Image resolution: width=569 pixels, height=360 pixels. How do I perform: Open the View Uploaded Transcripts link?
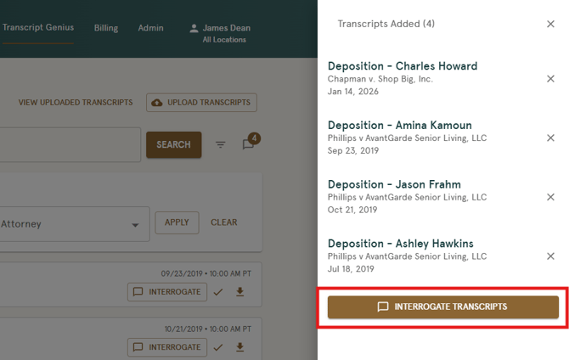pyautogui.click(x=76, y=103)
